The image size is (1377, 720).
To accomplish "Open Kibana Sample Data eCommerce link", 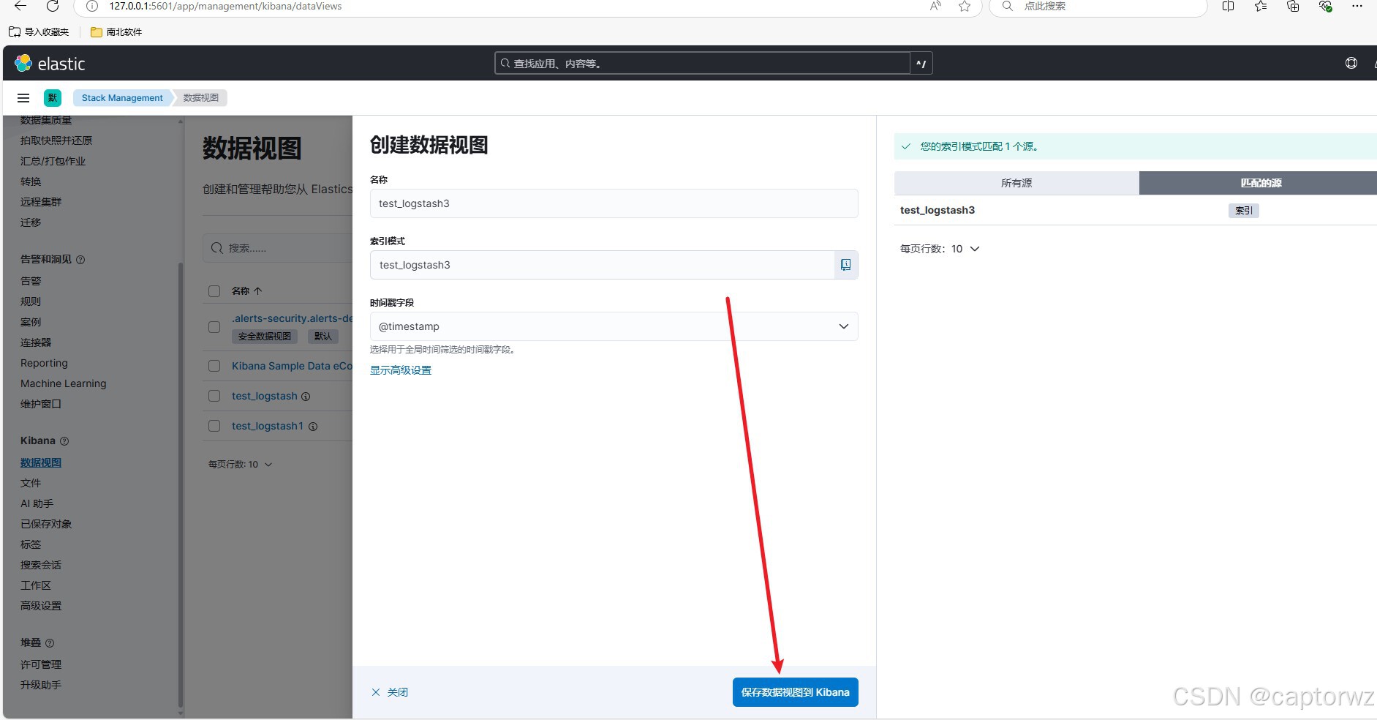I will pos(292,366).
